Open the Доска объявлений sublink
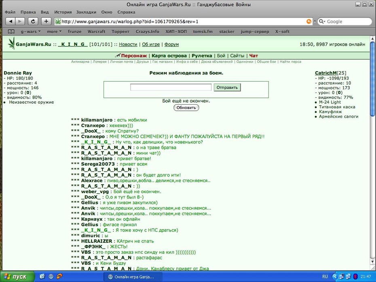Screen dimensions: 376x282 [x=217, y=62]
